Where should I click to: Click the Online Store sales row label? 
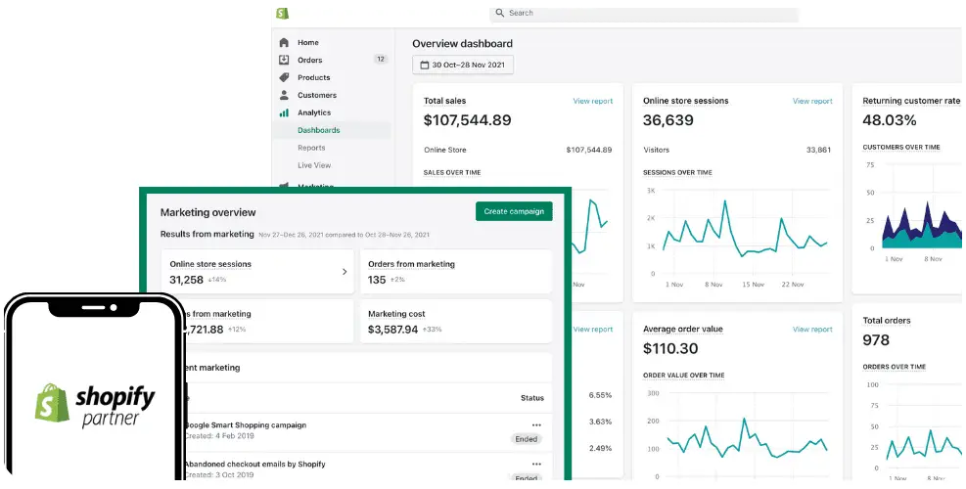coord(444,150)
